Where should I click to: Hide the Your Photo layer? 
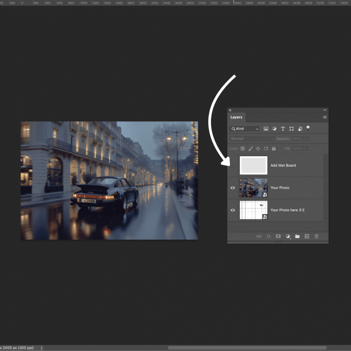[233, 188]
